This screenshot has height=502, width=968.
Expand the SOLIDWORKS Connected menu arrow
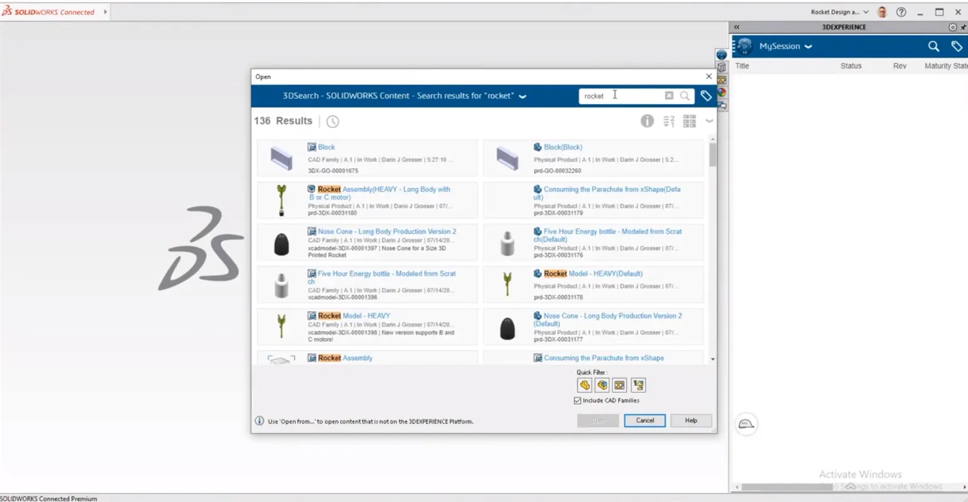[x=105, y=12]
